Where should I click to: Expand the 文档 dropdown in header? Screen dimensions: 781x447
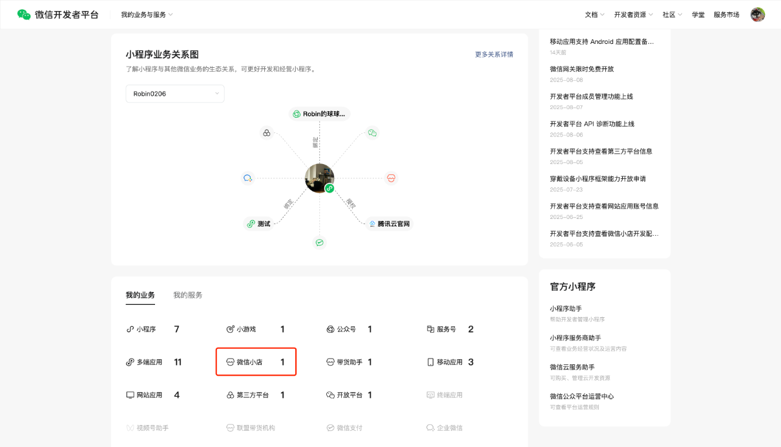coord(594,14)
